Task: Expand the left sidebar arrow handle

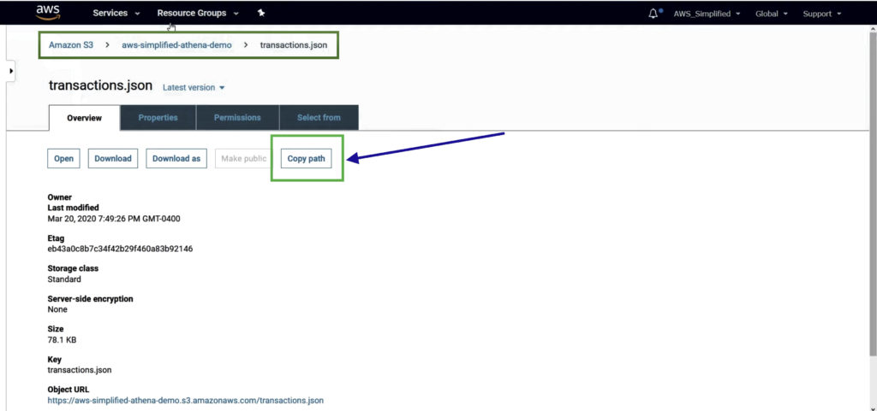Action: coord(11,71)
